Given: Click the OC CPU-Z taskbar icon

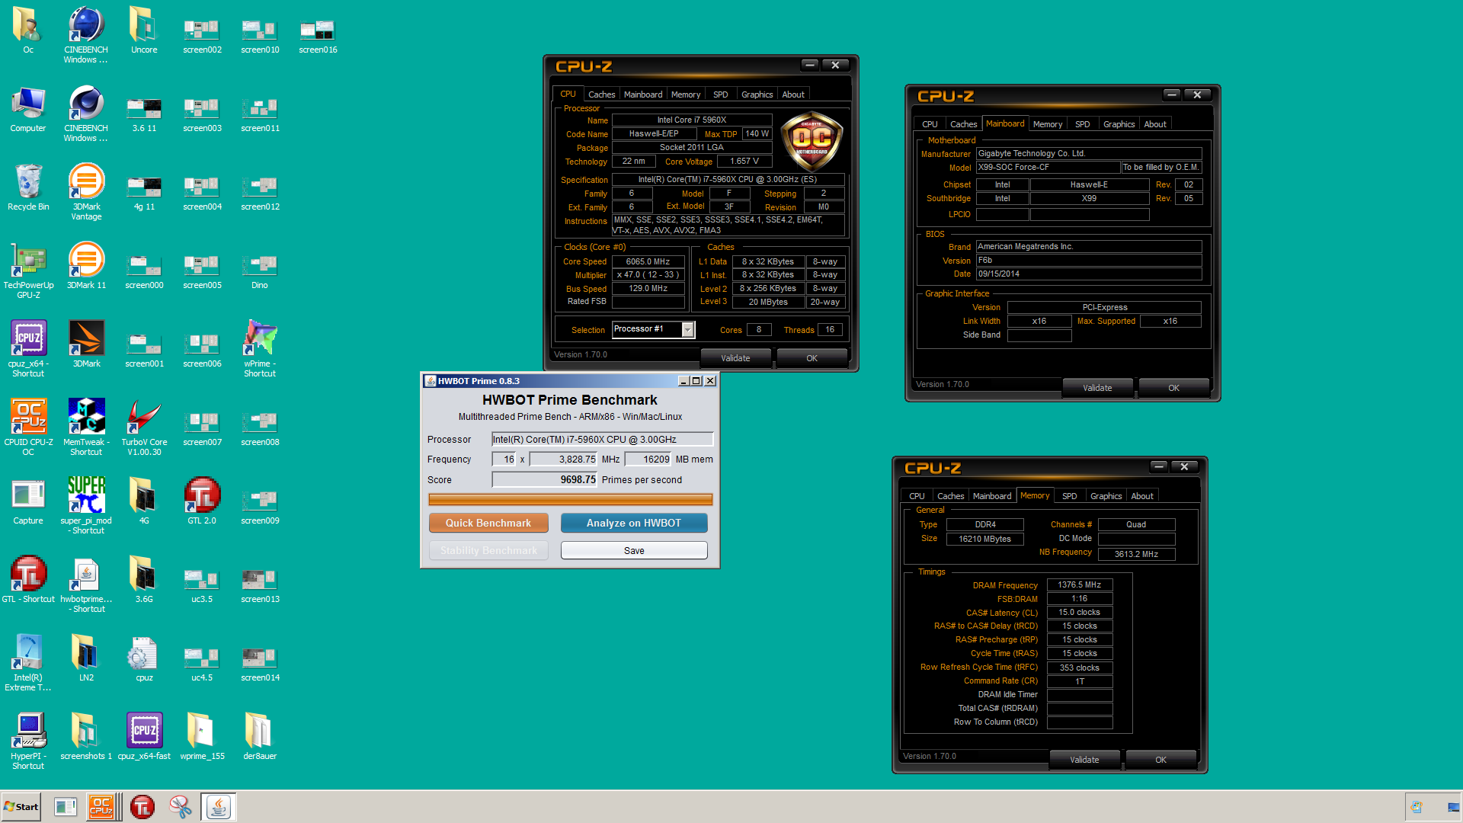Looking at the screenshot, I should pyautogui.click(x=101, y=806).
